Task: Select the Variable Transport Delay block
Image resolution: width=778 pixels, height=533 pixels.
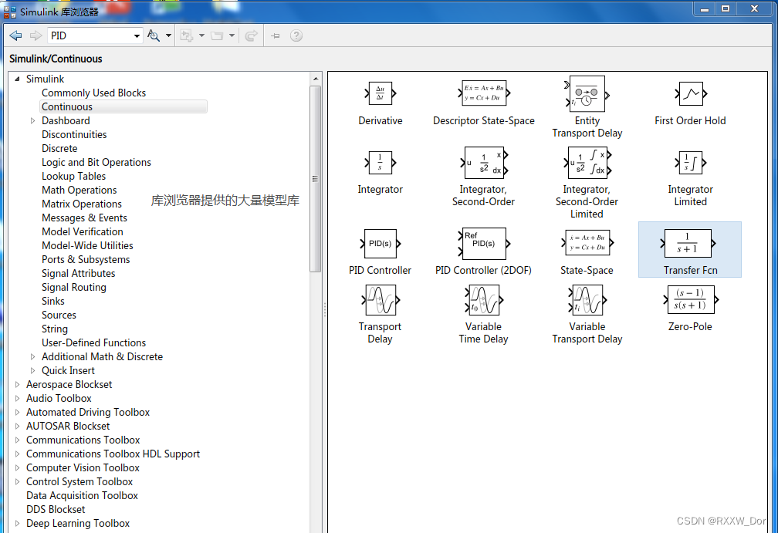Action: tap(587, 300)
